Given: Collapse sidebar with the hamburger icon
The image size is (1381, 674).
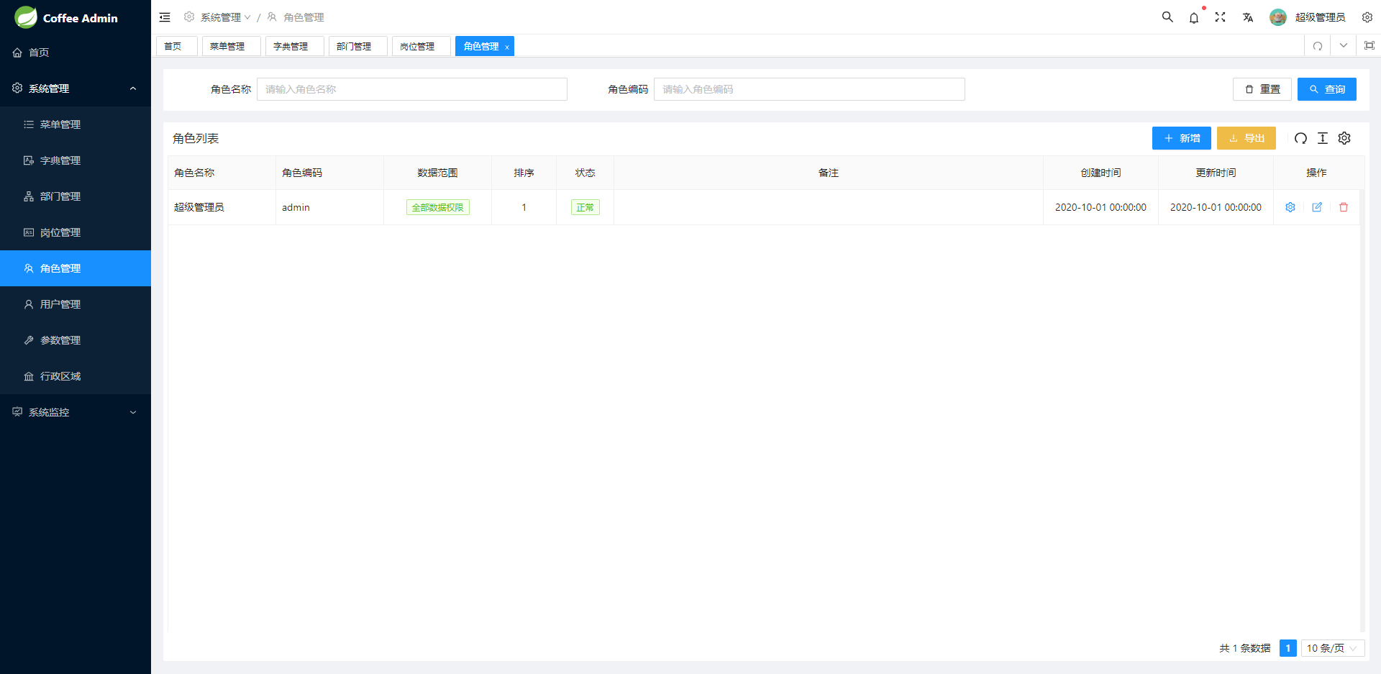Looking at the screenshot, I should pos(165,17).
